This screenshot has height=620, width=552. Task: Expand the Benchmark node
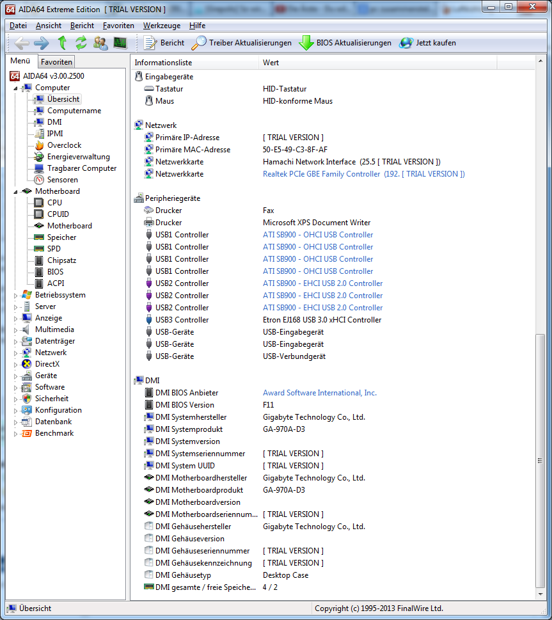pyautogui.click(x=15, y=434)
